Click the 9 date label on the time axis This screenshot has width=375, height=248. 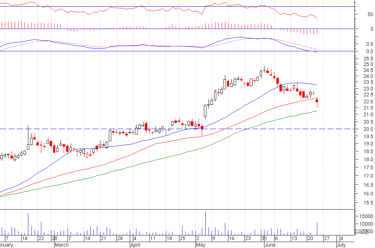214,238
